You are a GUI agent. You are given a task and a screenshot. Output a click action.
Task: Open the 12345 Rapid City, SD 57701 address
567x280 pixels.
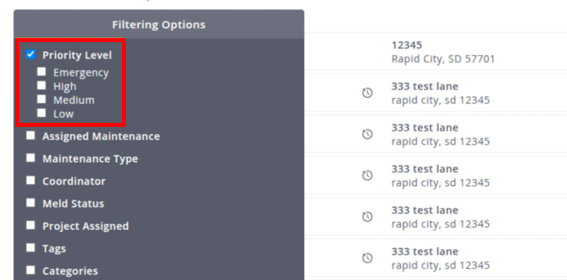pyautogui.click(x=443, y=52)
